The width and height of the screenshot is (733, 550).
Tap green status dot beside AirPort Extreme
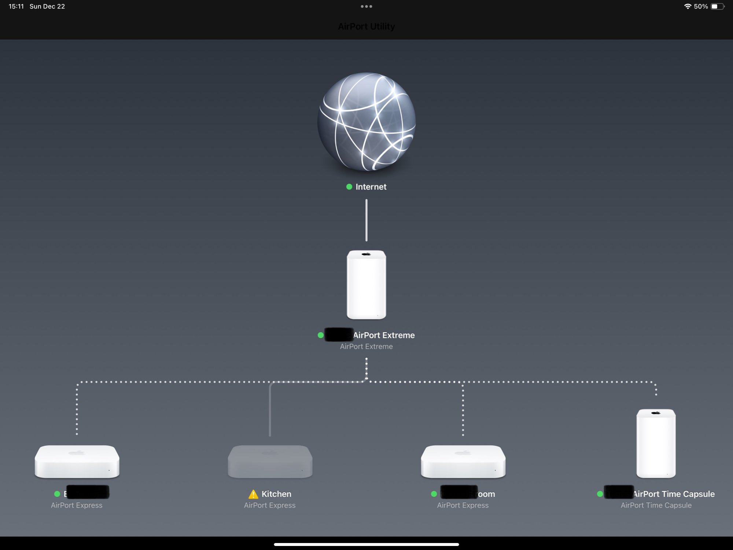pyautogui.click(x=321, y=335)
